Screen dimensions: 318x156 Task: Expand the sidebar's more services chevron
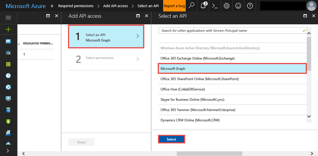[x=8, y=151]
